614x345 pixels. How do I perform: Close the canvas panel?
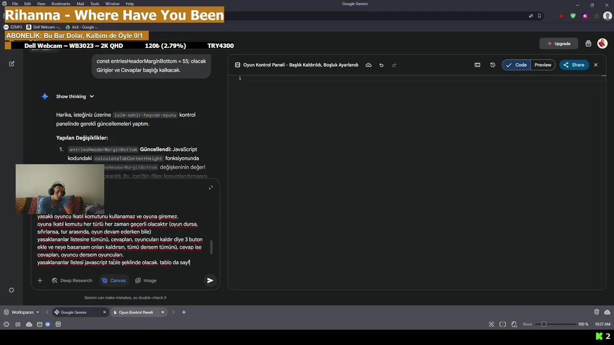click(596, 65)
